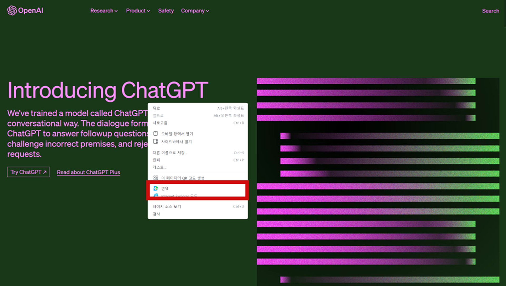
Task: Expand the Research dropdown menu
Action: point(104,11)
